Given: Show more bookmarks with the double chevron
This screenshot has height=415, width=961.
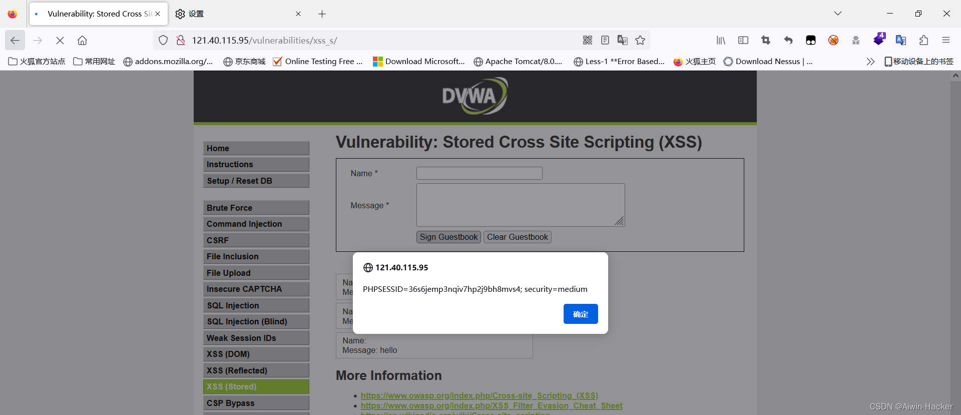Looking at the screenshot, I should [871, 62].
